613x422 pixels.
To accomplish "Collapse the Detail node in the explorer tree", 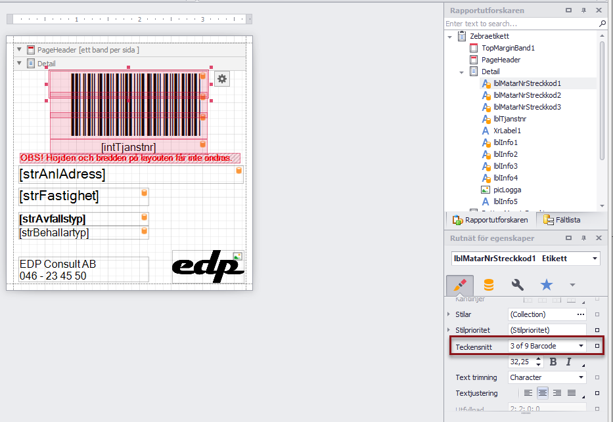I will click(x=462, y=72).
